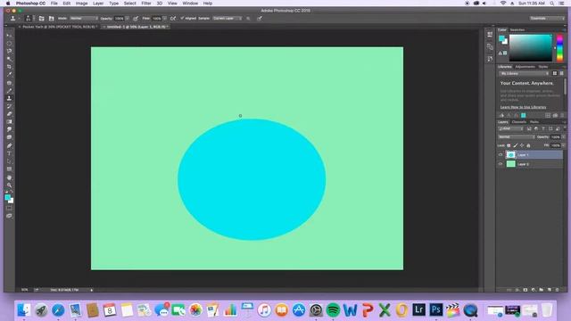The height and width of the screenshot is (321, 571).
Task: Open the Styles tab
Action: pos(543,67)
